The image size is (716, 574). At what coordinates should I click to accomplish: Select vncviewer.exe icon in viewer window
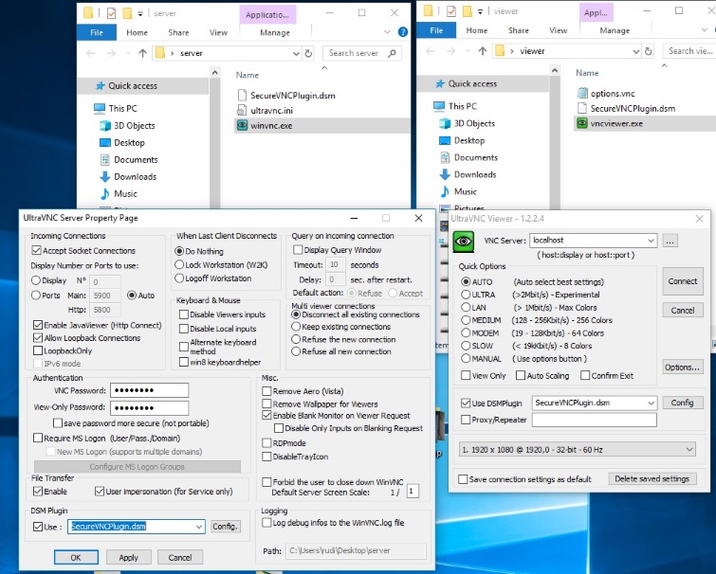click(581, 123)
